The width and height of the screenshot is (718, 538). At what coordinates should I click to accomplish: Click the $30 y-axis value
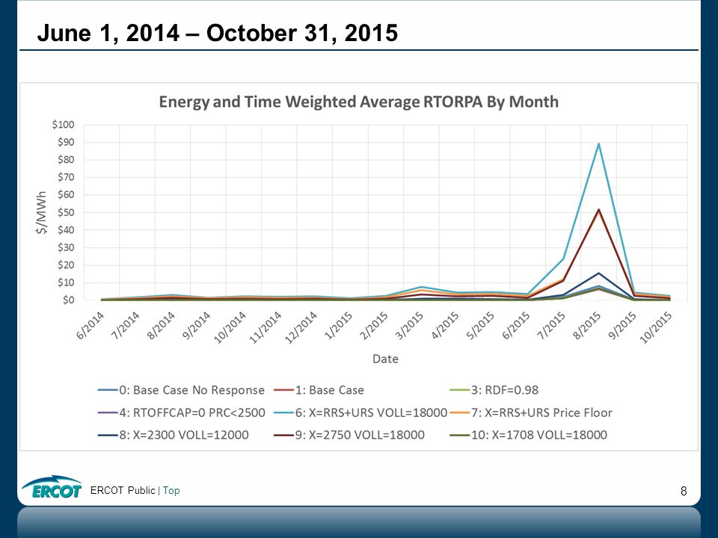tap(66, 247)
